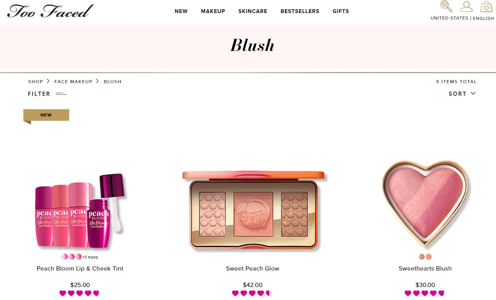Click Sweet Peach Glow rating hearts
496x300 pixels.
252,293
